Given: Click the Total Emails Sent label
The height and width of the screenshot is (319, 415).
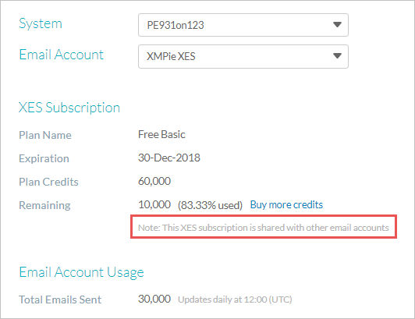Looking at the screenshot, I should (60, 300).
